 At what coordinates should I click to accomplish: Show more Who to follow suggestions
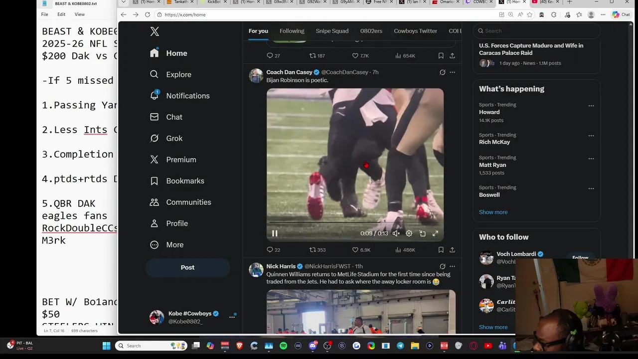point(493,327)
